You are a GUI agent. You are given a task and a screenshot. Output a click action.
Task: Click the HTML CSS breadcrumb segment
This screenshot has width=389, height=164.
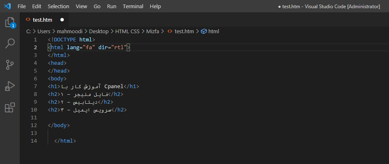click(x=127, y=32)
